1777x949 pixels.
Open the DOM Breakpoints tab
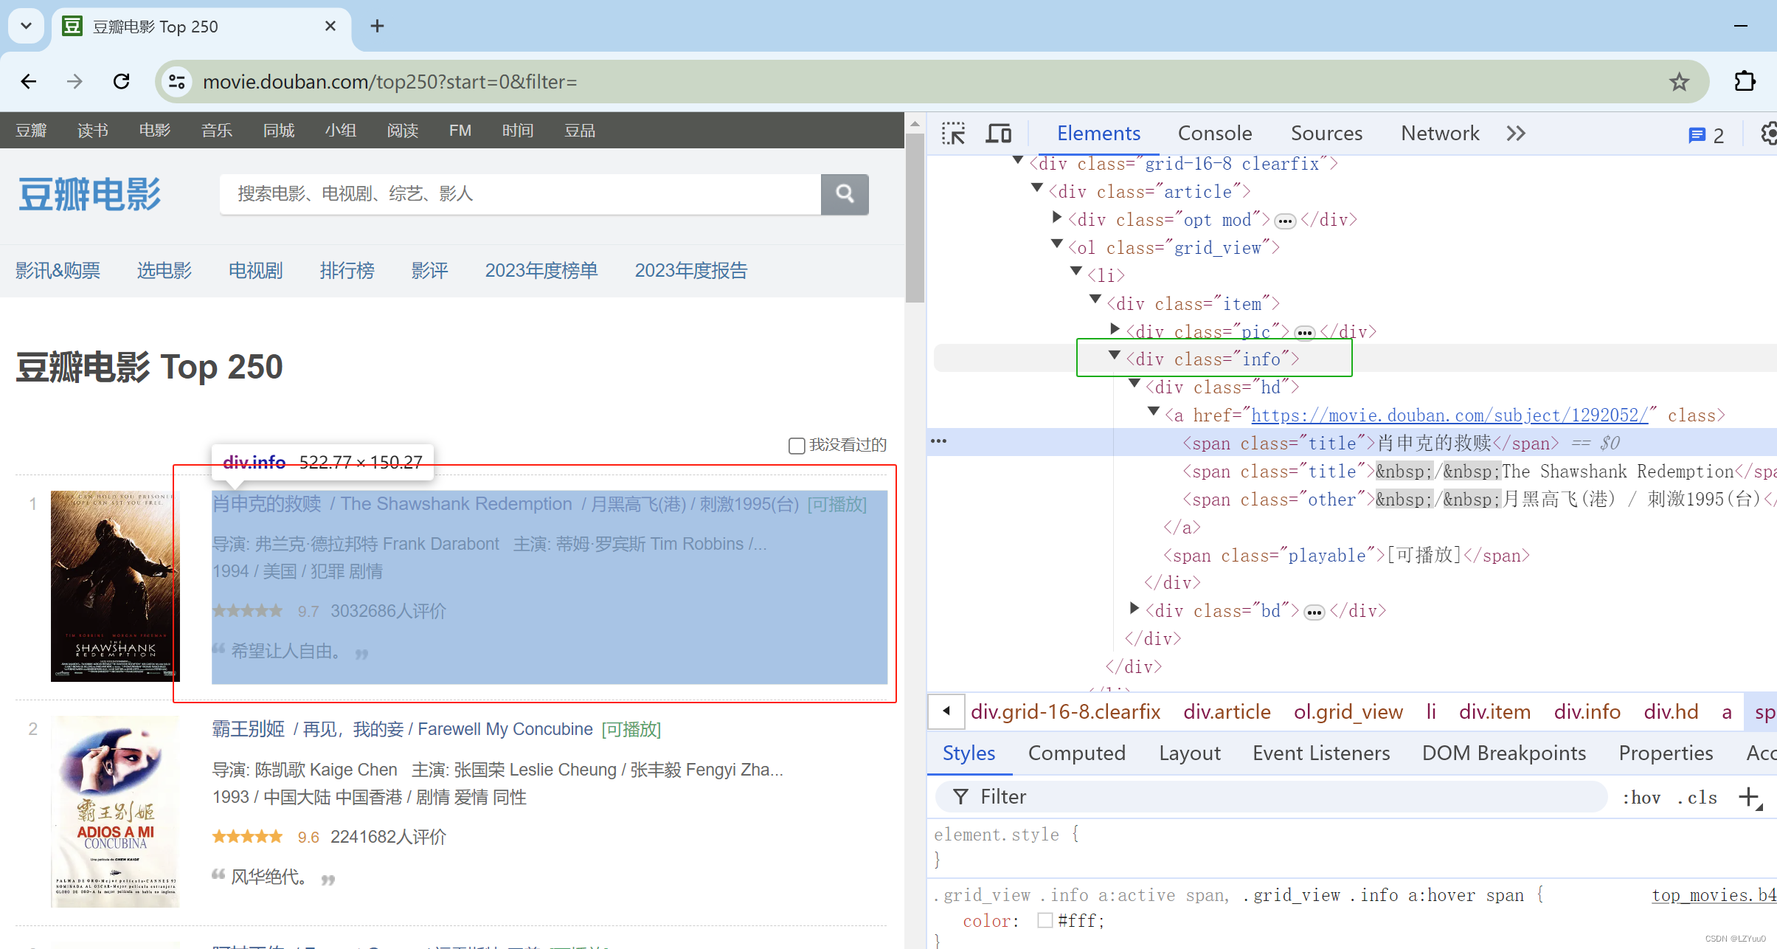click(x=1504, y=753)
